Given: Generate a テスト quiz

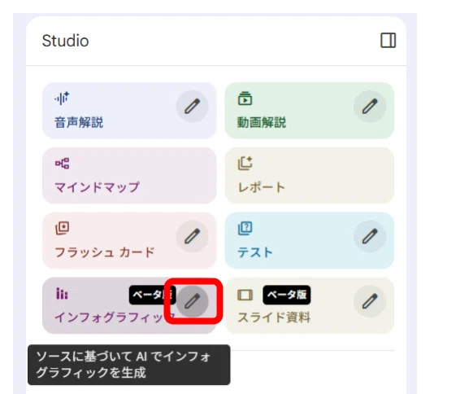Looking at the screenshot, I should click(309, 241).
